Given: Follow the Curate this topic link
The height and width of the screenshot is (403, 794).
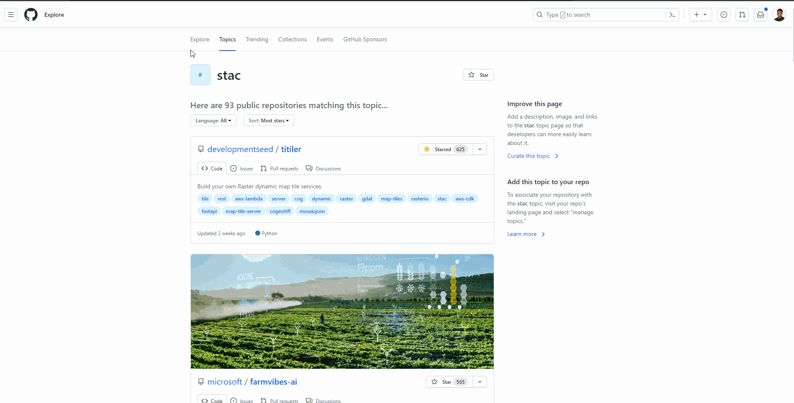Looking at the screenshot, I should click(x=528, y=156).
